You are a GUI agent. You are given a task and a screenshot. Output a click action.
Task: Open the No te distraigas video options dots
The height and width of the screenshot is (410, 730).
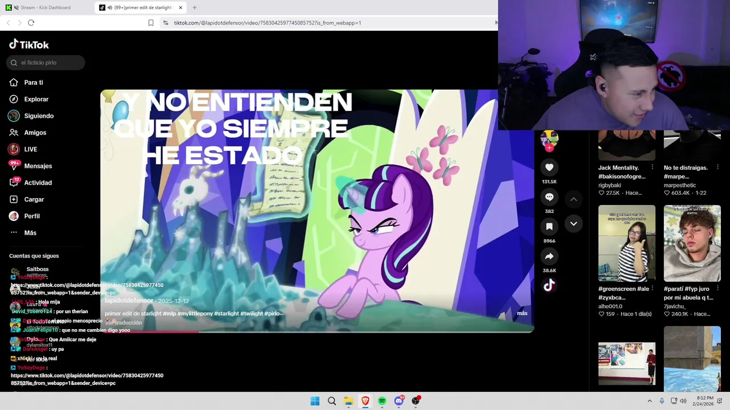point(717,167)
